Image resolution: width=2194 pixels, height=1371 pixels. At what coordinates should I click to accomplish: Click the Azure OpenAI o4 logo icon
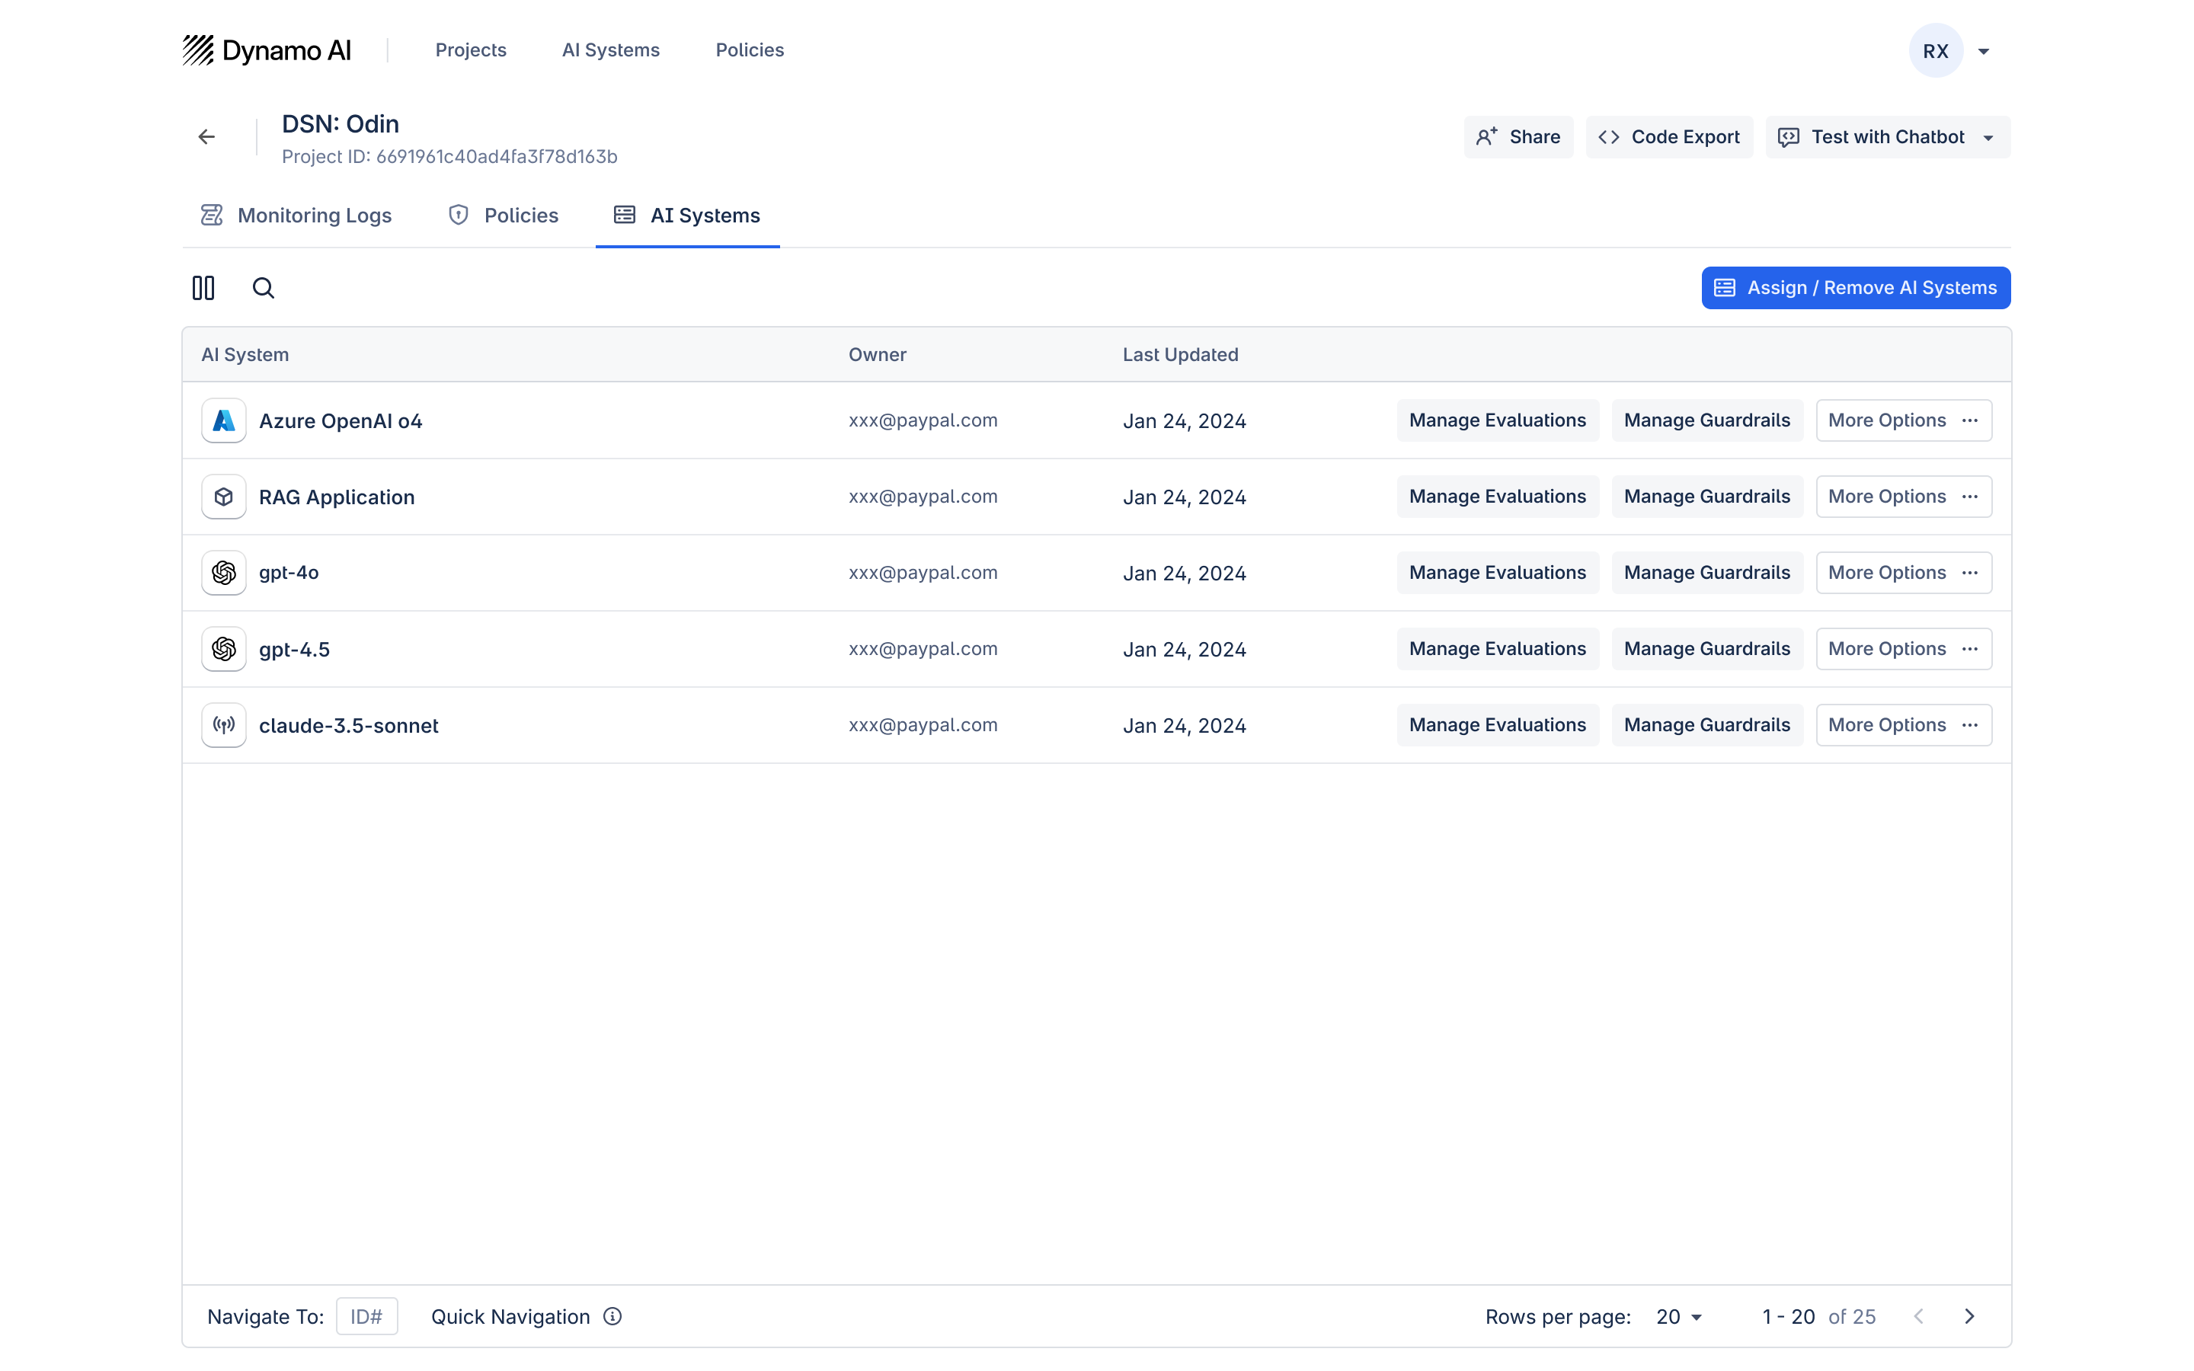224,420
